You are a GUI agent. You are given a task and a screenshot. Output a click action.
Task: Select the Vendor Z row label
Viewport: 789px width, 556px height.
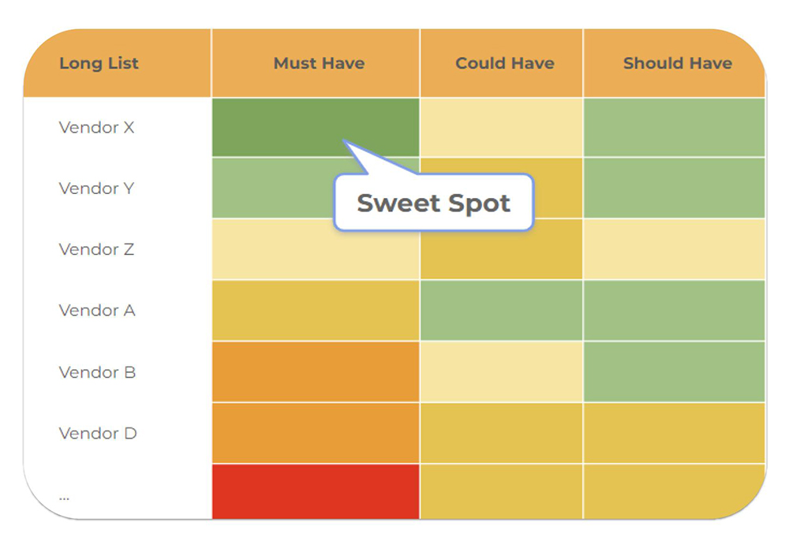[96, 250]
